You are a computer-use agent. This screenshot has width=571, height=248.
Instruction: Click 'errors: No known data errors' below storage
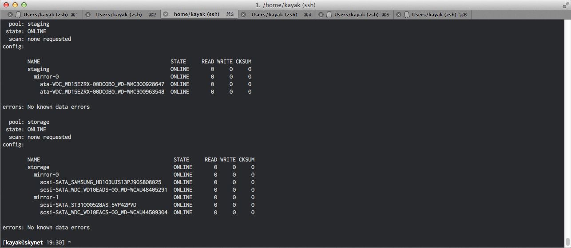coord(46,228)
